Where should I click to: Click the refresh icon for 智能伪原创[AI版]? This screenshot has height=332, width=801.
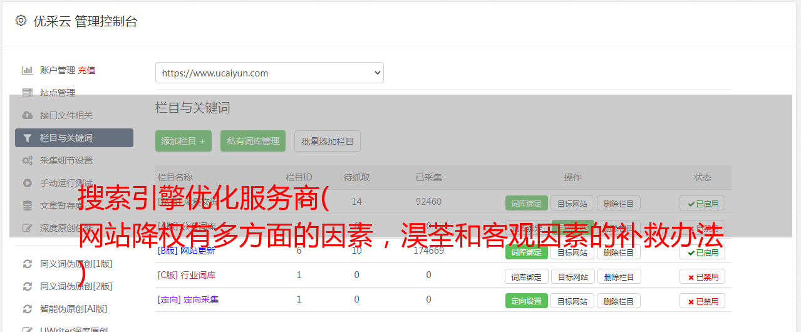coord(27,309)
